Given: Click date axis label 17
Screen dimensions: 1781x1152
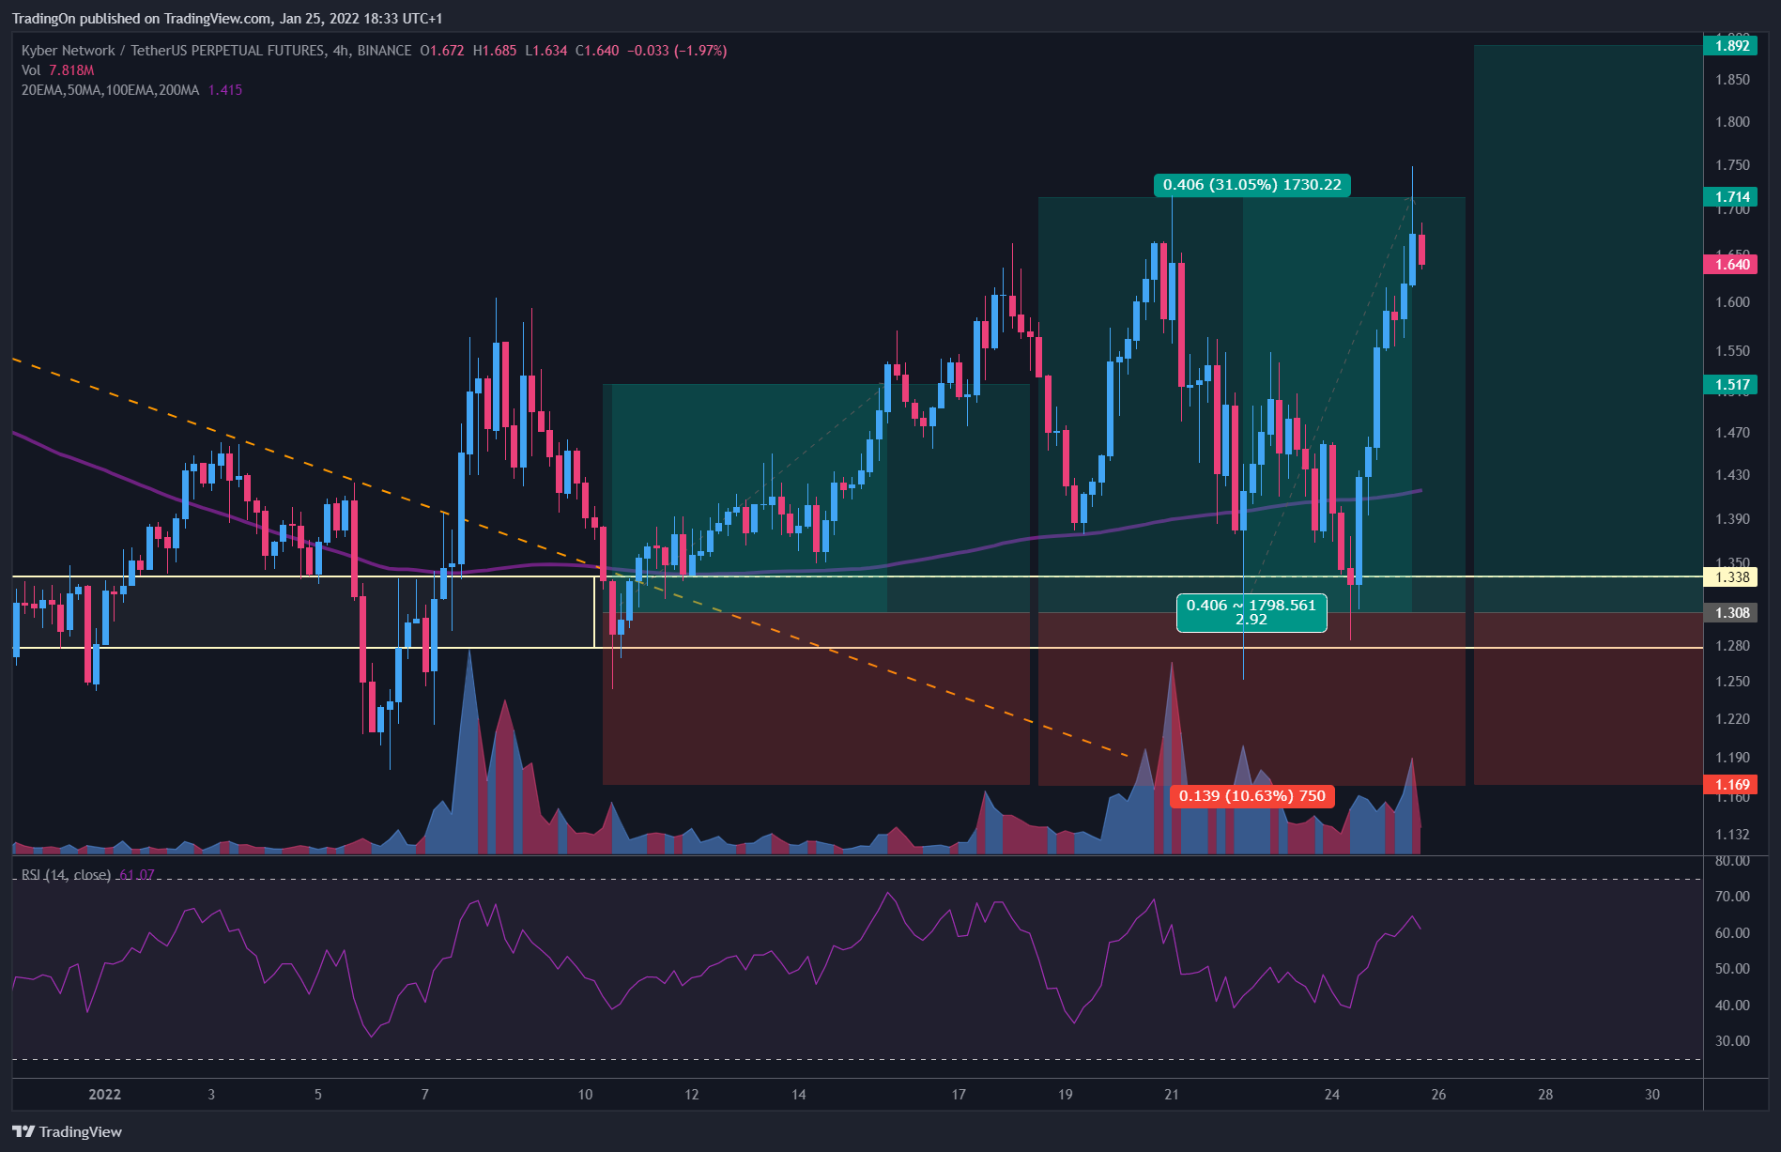Looking at the screenshot, I should [x=959, y=1095].
